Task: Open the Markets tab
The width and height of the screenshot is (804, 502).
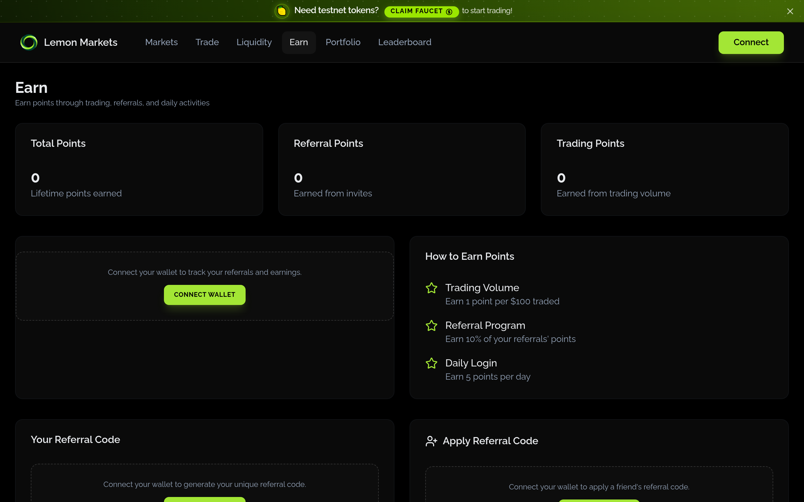Action: coord(161,42)
